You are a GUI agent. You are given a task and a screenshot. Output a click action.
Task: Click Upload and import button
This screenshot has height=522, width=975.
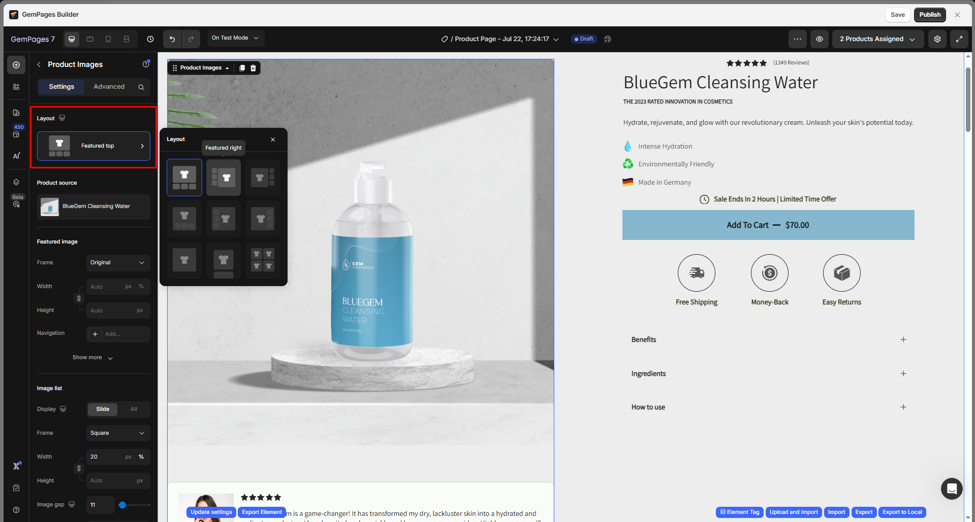pyautogui.click(x=794, y=512)
